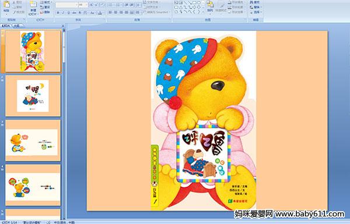Switch to Outline tab in left pane
Image resolution: width=350 pixels, height=224 pixels.
tap(16, 26)
